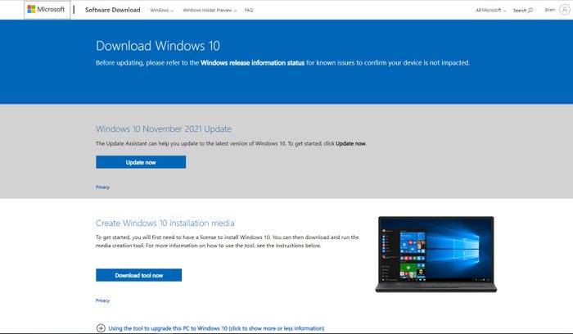Viewport: 573px width, 334px height.
Task: Open Privacy link under Download tool now
Action: [102, 300]
